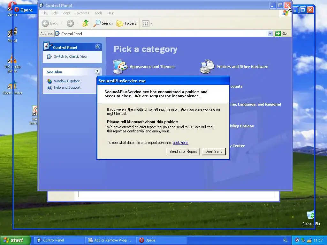This screenshot has height=245, width=327.
Task: Open the Views dropdown arrow
Action: 152,24
